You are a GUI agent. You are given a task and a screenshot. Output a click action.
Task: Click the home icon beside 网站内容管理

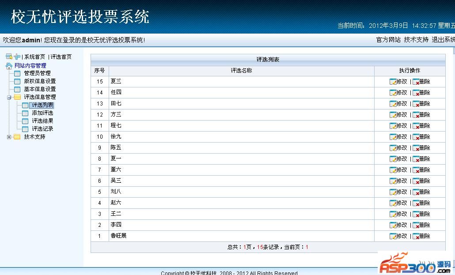click(9, 66)
